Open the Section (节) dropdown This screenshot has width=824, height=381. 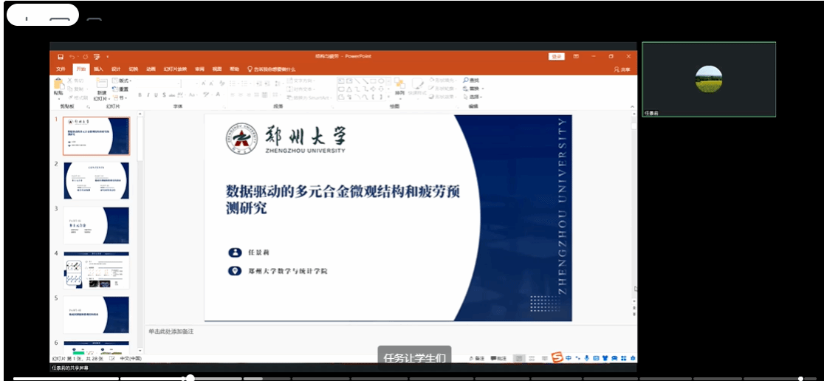pyautogui.click(x=120, y=97)
